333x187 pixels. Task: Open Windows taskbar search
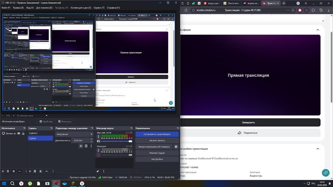coord(12,183)
